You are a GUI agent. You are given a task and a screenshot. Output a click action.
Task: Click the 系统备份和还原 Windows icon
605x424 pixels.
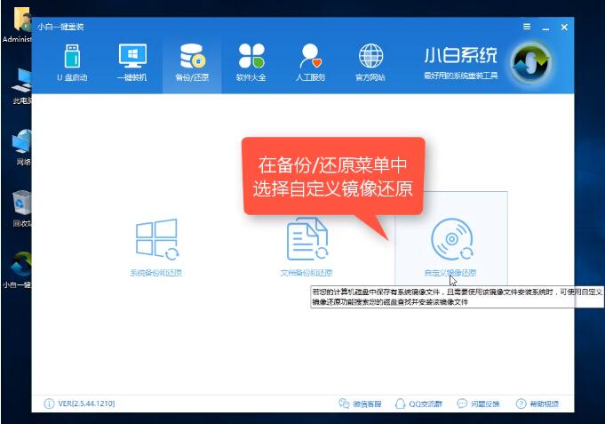156,240
